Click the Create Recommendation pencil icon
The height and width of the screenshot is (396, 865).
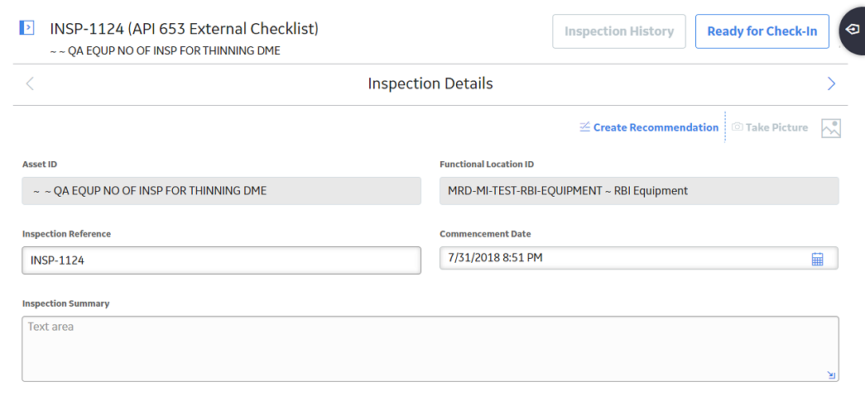[584, 127]
